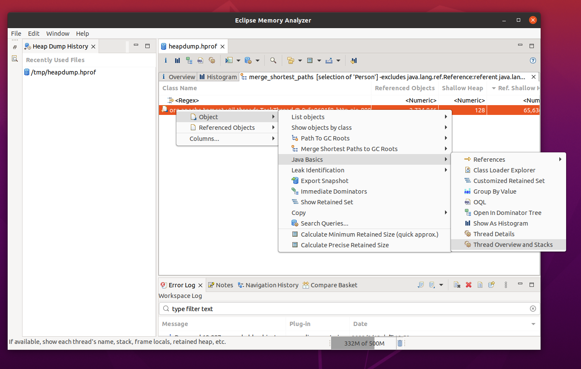Click the Histogram bar-chart toolbar icon
Viewport: 581px width, 369px height.
coord(177,60)
